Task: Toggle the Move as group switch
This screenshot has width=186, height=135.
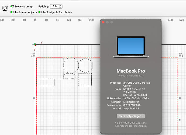Action: tap(12, 6)
